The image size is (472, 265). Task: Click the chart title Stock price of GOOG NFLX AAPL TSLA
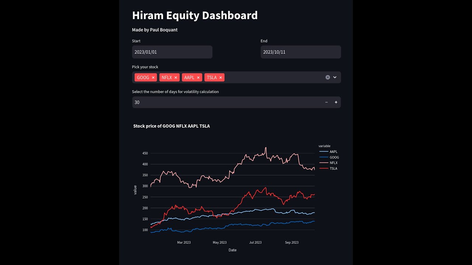pos(171,126)
